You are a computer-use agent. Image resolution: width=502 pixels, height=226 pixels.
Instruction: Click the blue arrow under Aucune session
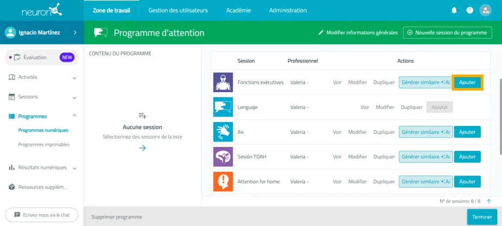coord(143,148)
